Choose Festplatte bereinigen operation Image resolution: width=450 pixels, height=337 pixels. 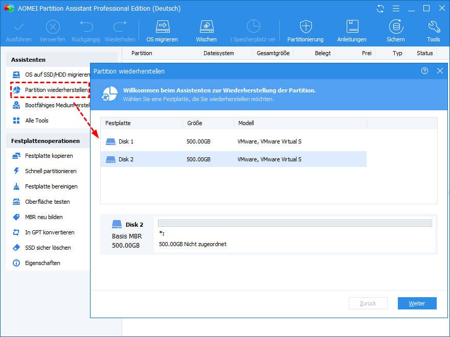click(x=45, y=186)
